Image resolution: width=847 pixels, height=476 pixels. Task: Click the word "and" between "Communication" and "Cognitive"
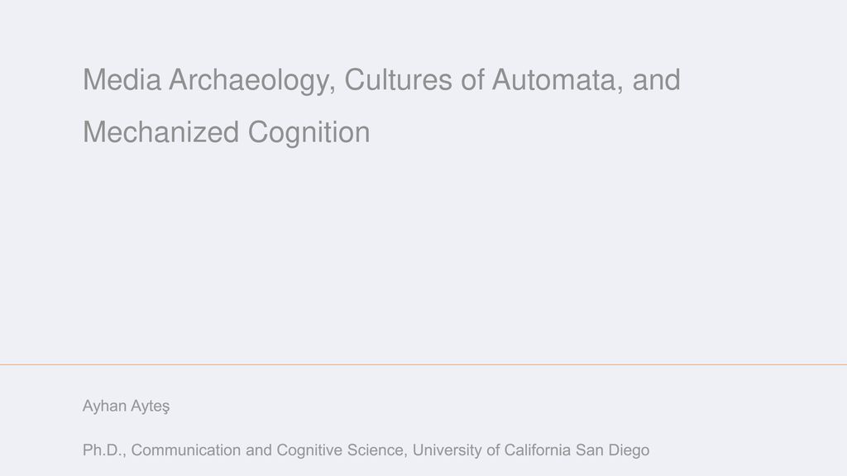click(259, 450)
